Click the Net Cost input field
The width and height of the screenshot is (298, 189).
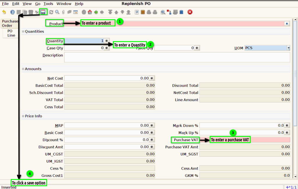point(107,78)
